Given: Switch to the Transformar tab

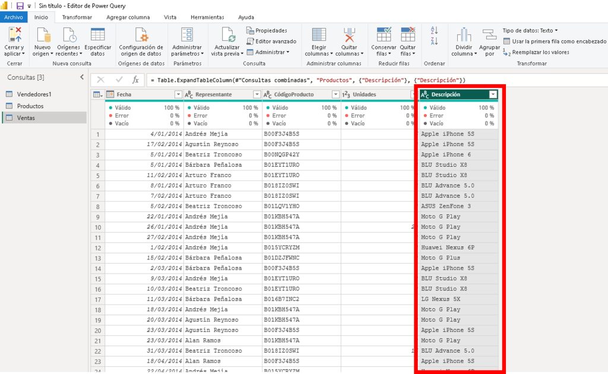Looking at the screenshot, I should [77, 17].
